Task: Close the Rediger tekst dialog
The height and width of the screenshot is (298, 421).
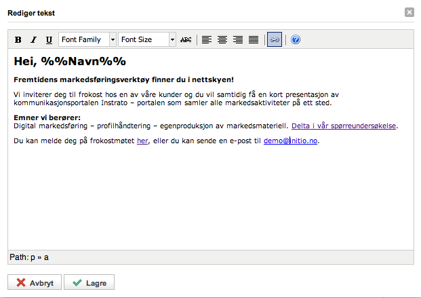Action: [409, 12]
